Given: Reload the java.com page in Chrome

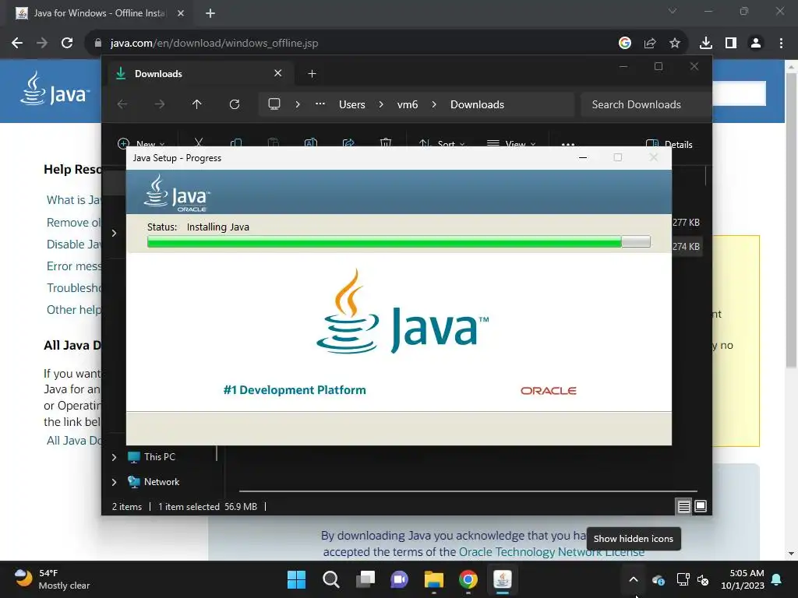Looking at the screenshot, I should (67, 44).
